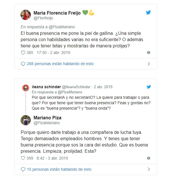Open info icon on Freijo's tweet
This screenshot has height=179, width=172.
click(149, 53)
